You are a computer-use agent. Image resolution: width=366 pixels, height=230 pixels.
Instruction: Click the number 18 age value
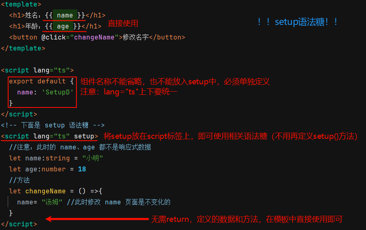coord(82,169)
